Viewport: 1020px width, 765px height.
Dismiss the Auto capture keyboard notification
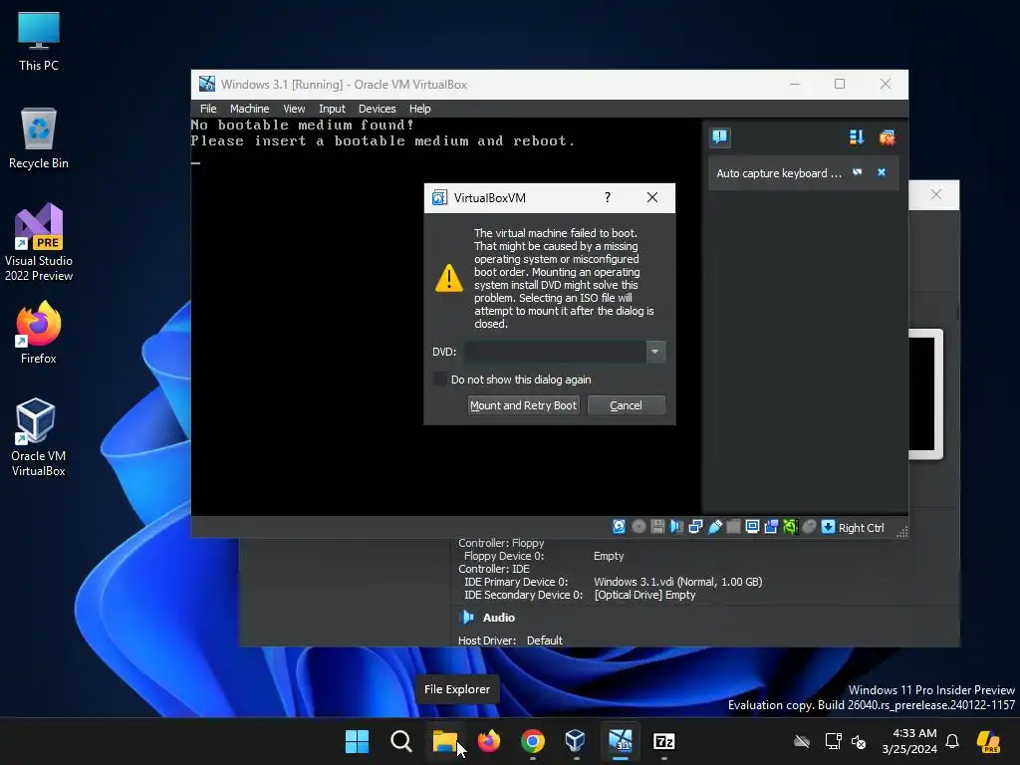point(882,172)
